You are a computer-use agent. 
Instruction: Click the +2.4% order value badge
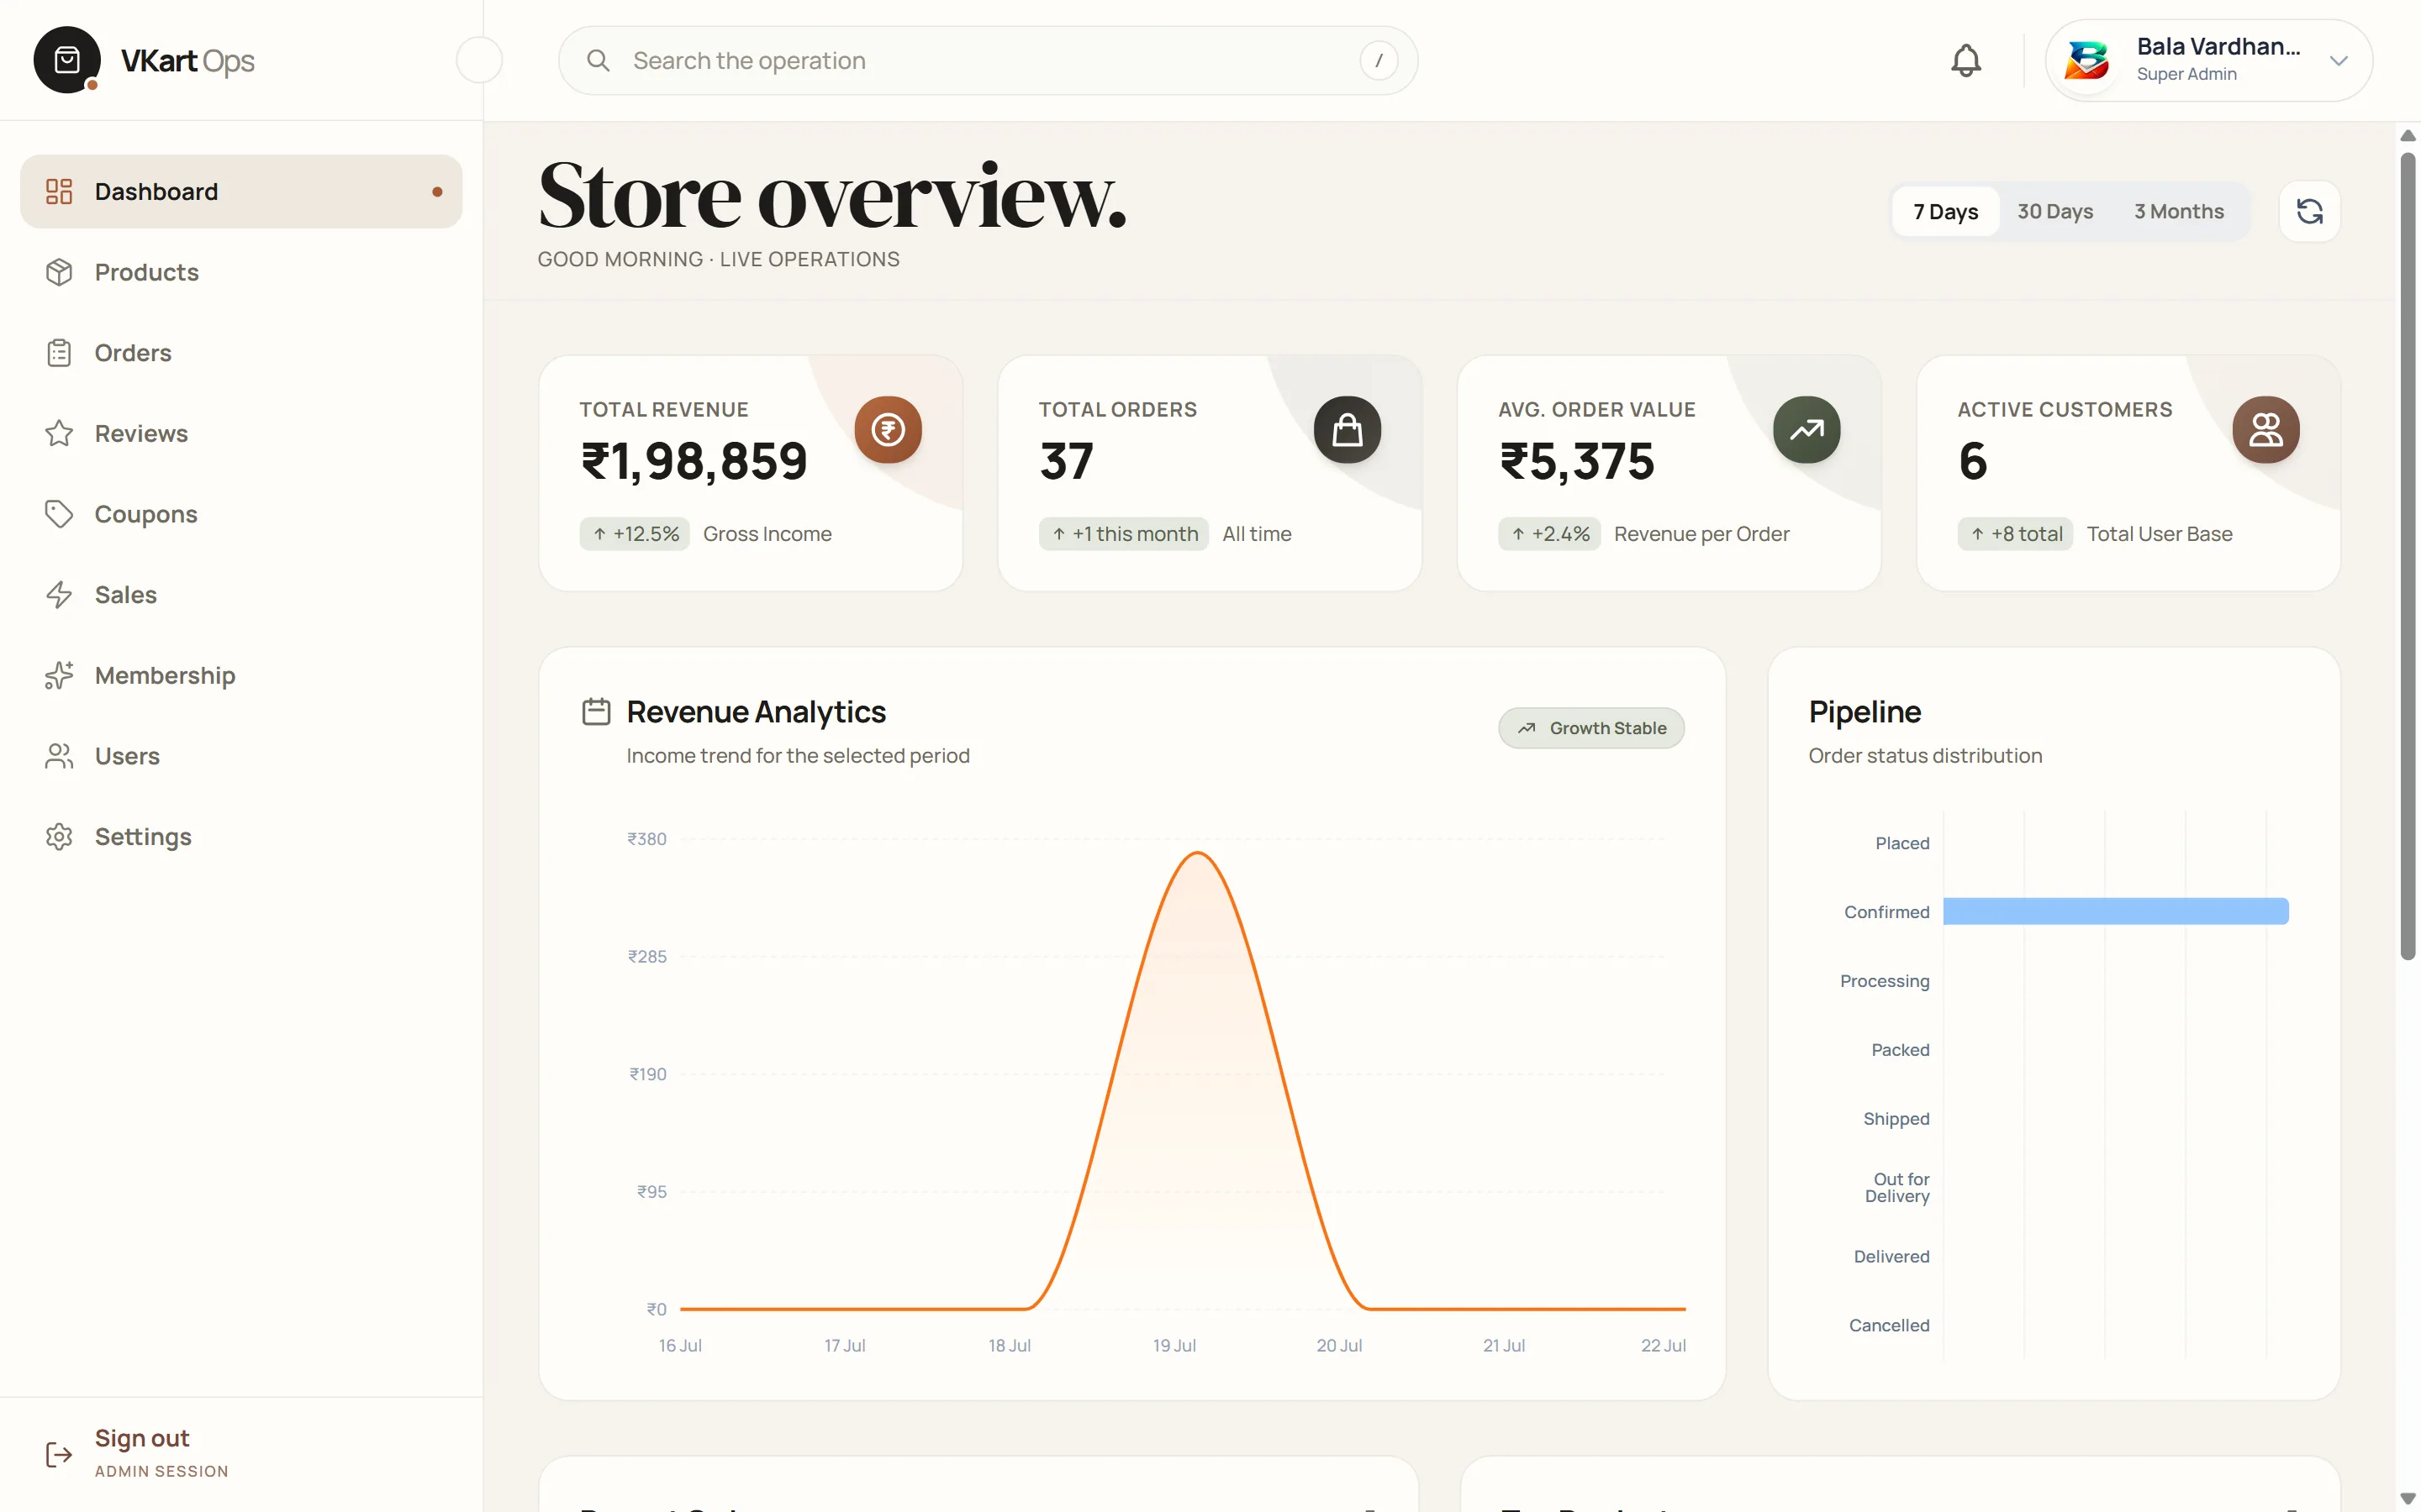(x=1548, y=534)
